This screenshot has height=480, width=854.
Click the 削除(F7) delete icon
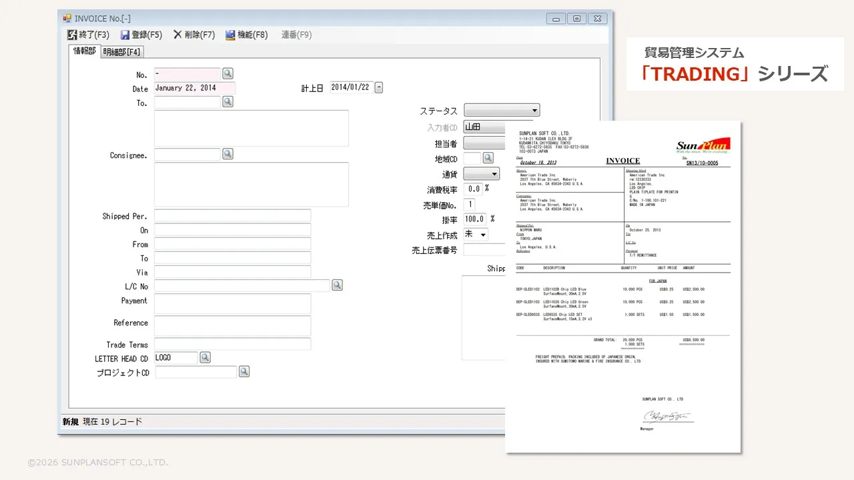(x=177, y=35)
